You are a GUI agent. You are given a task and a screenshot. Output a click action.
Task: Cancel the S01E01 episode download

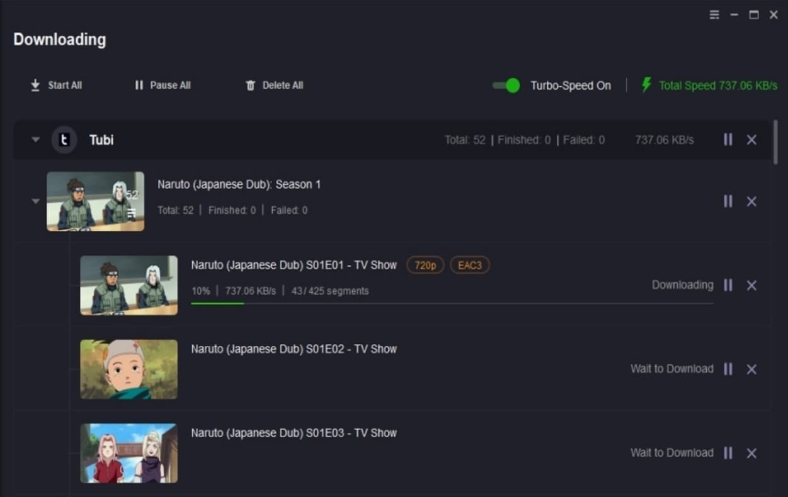(x=751, y=285)
